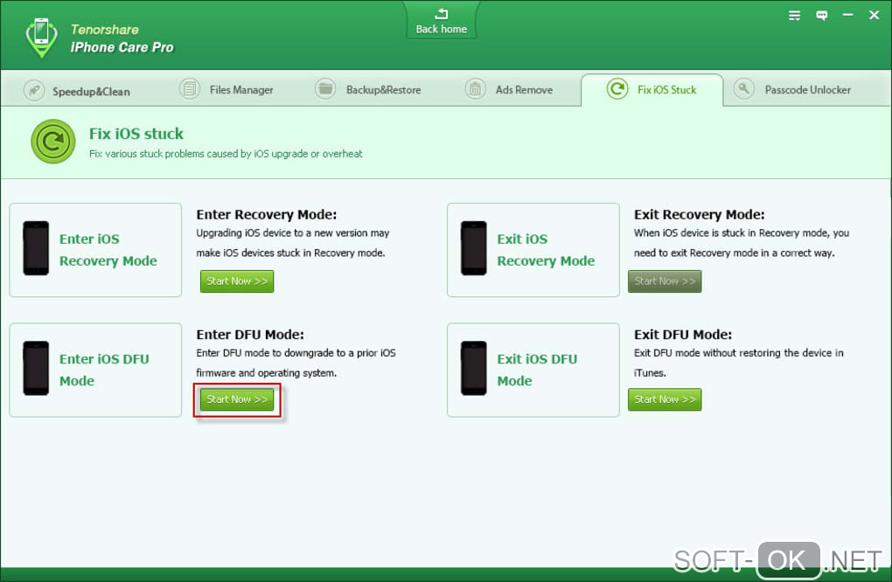
Task: Click the Tenorshare phone shield logo
Action: coord(41,38)
